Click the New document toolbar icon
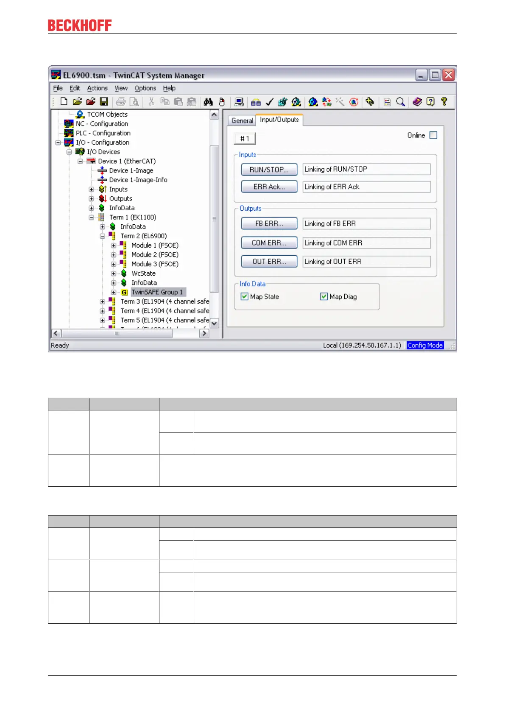Screen dimensions: 505x714 [64, 101]
